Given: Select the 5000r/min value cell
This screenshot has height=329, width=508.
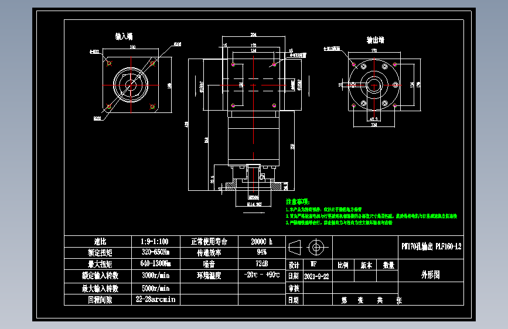Looking at the screenshot, I should (155, 288).
